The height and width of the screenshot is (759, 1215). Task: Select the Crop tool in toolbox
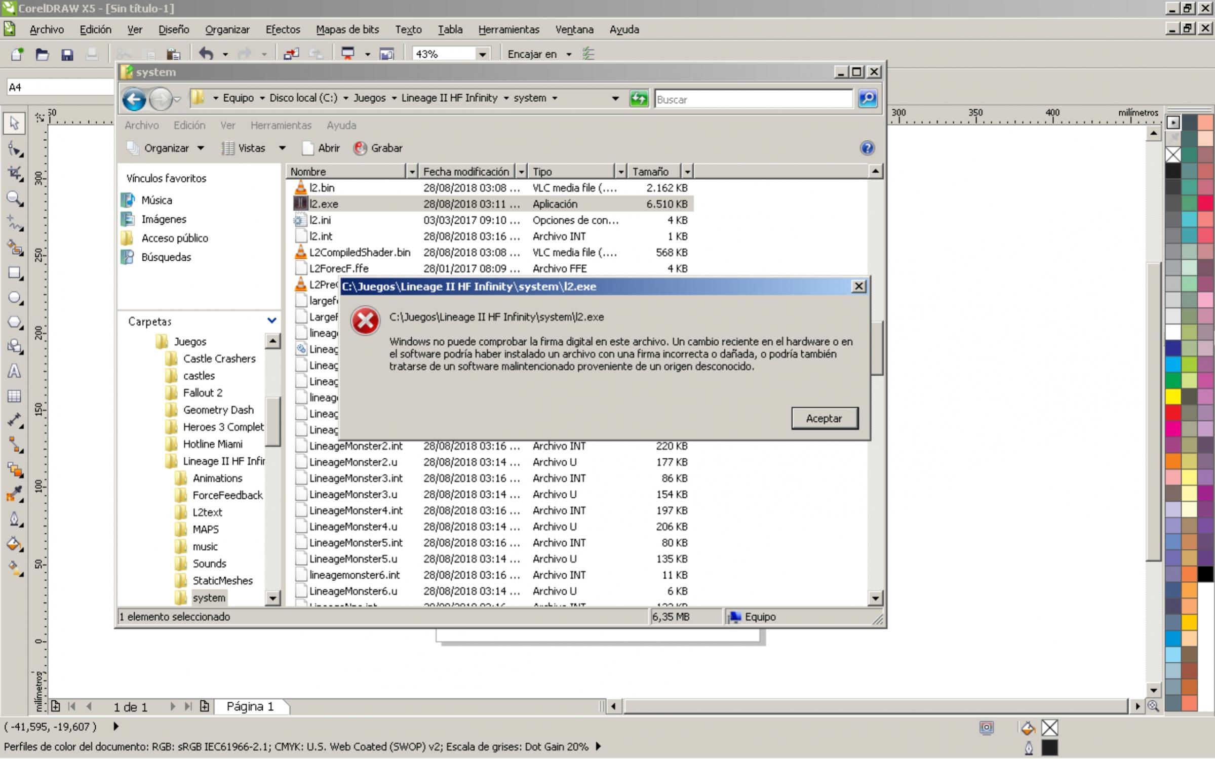14,174
